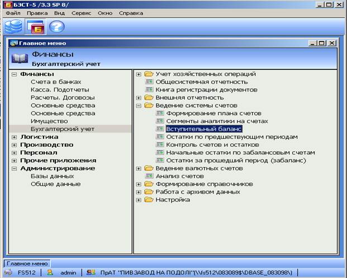The height and width of the screenshot is (278, 347).
Task: Click the book icon beside Финансы header
Action: 20,59
